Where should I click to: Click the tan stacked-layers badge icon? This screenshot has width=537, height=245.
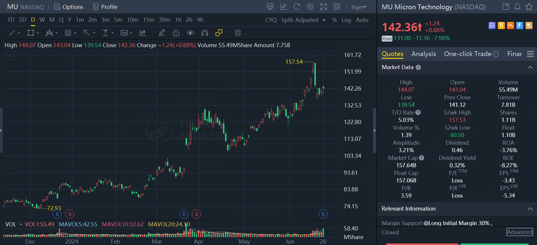(x=529, y=26)
